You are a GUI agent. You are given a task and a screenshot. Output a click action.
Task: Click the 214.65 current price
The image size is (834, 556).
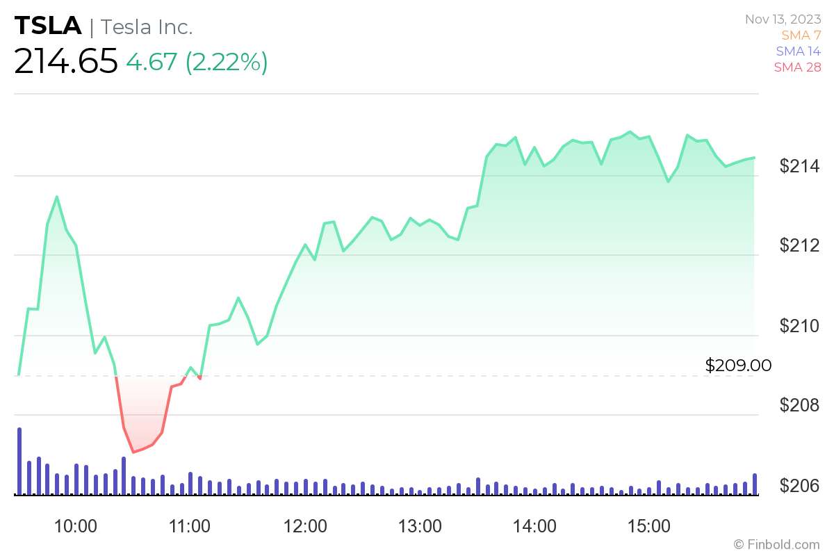(66, 62)
